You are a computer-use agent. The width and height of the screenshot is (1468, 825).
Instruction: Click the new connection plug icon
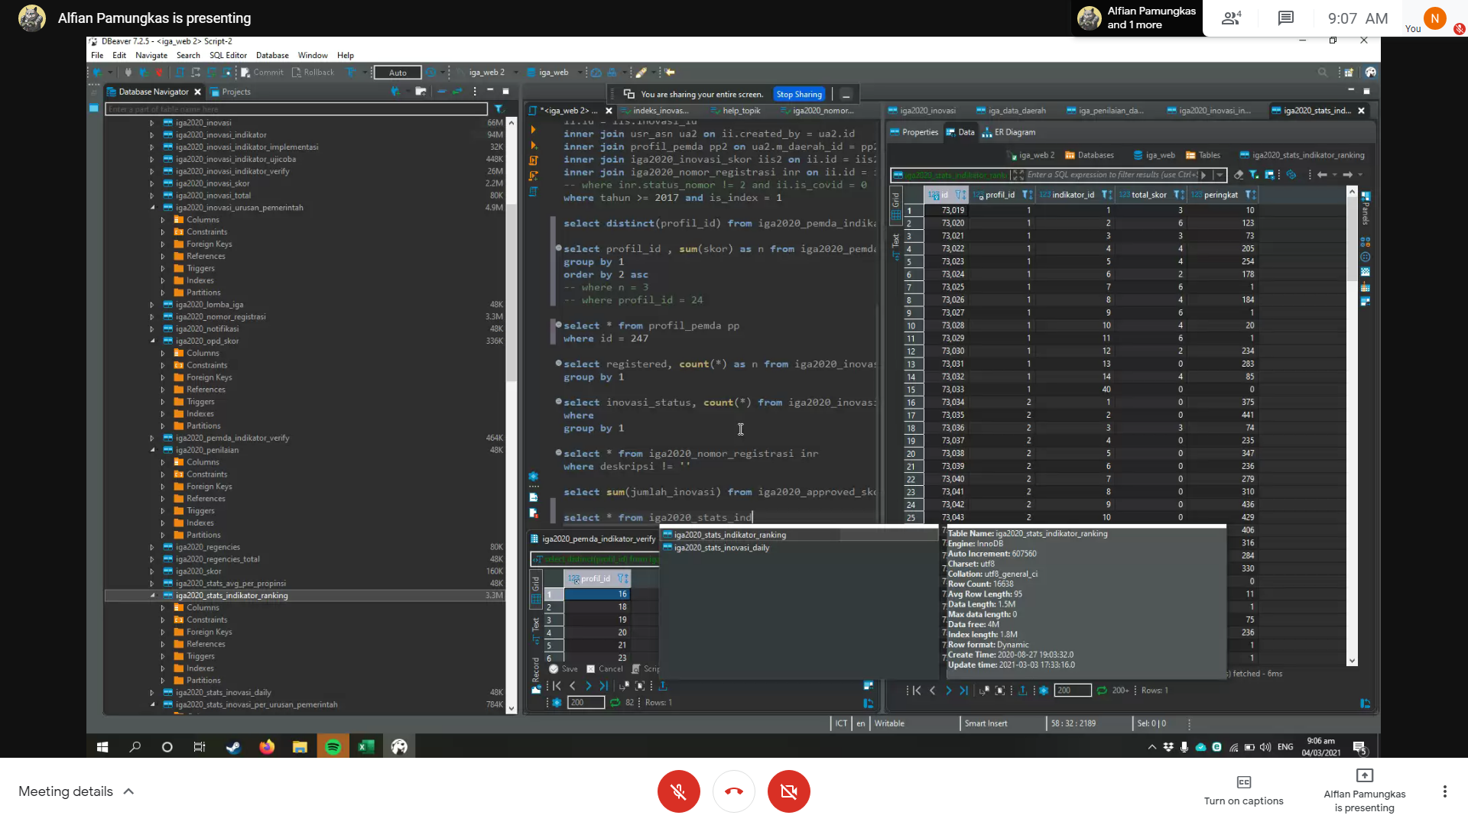96,73
